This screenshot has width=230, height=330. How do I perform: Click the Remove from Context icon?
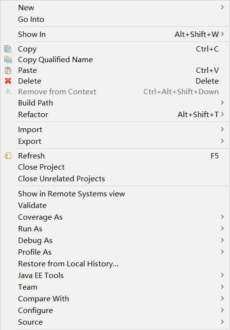pos(8,91)
